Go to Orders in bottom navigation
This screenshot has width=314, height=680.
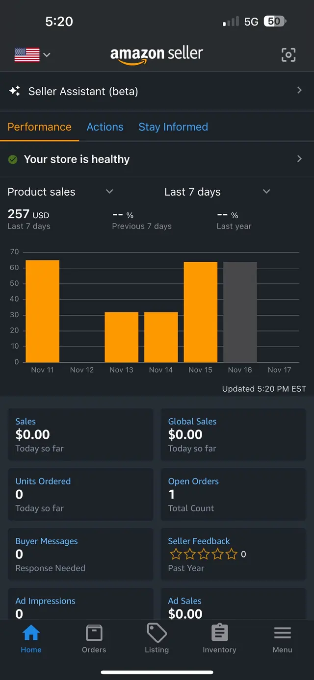click(x=94, y=639)
